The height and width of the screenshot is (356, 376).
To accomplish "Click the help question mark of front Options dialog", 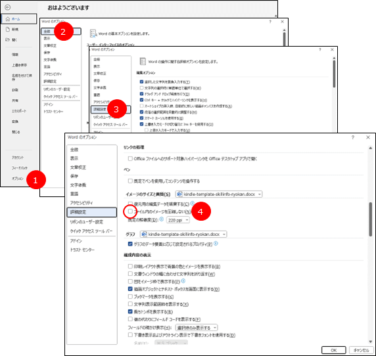I will point(353,137).
